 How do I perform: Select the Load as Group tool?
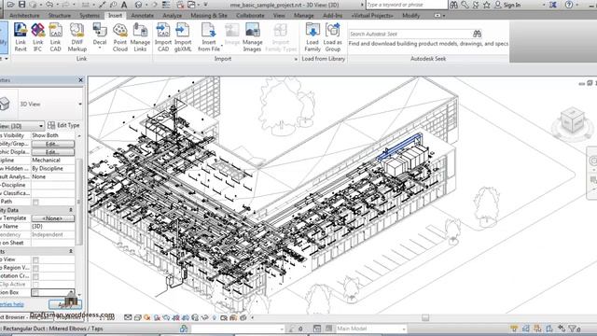(x=332, y=37)
